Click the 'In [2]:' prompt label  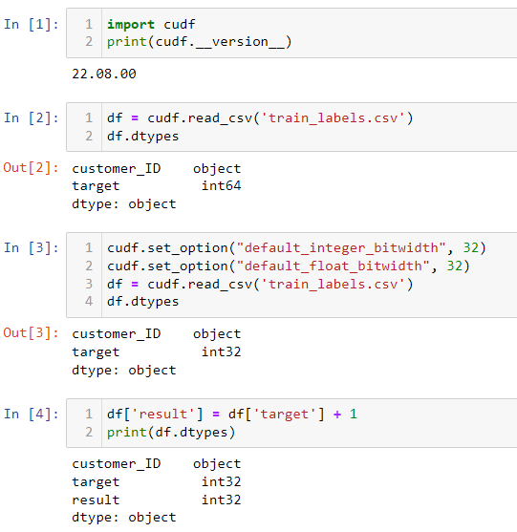[32, 118]
